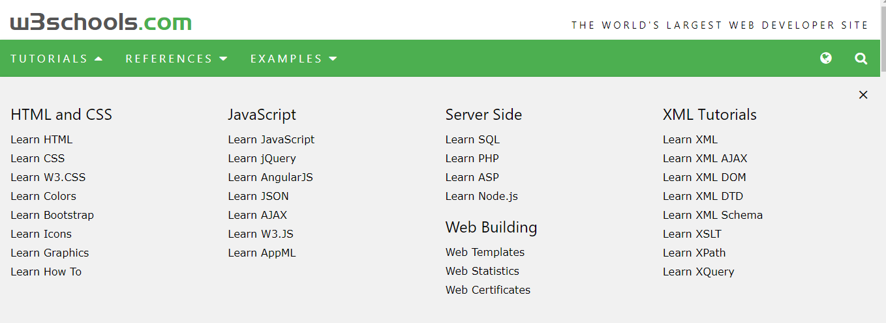886x323 pixels.
Task: Click the globe translate icon
Action: 826,58
